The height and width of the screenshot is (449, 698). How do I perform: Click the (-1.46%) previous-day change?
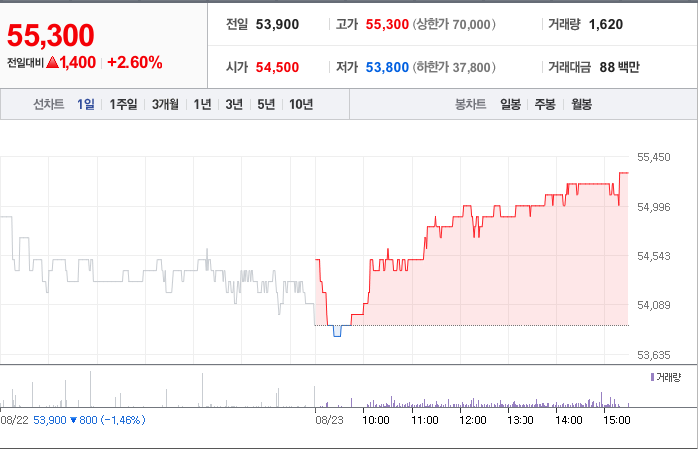click(123, 420)
